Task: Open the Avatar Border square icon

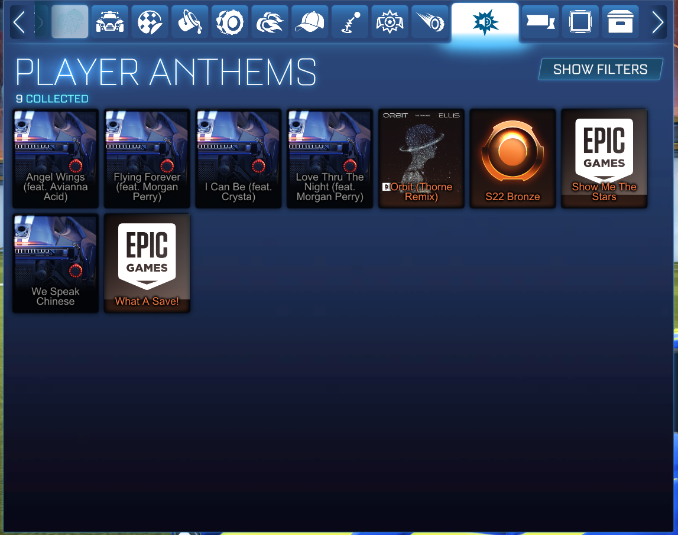Action: pyautogui.click(x=580, y=22)
